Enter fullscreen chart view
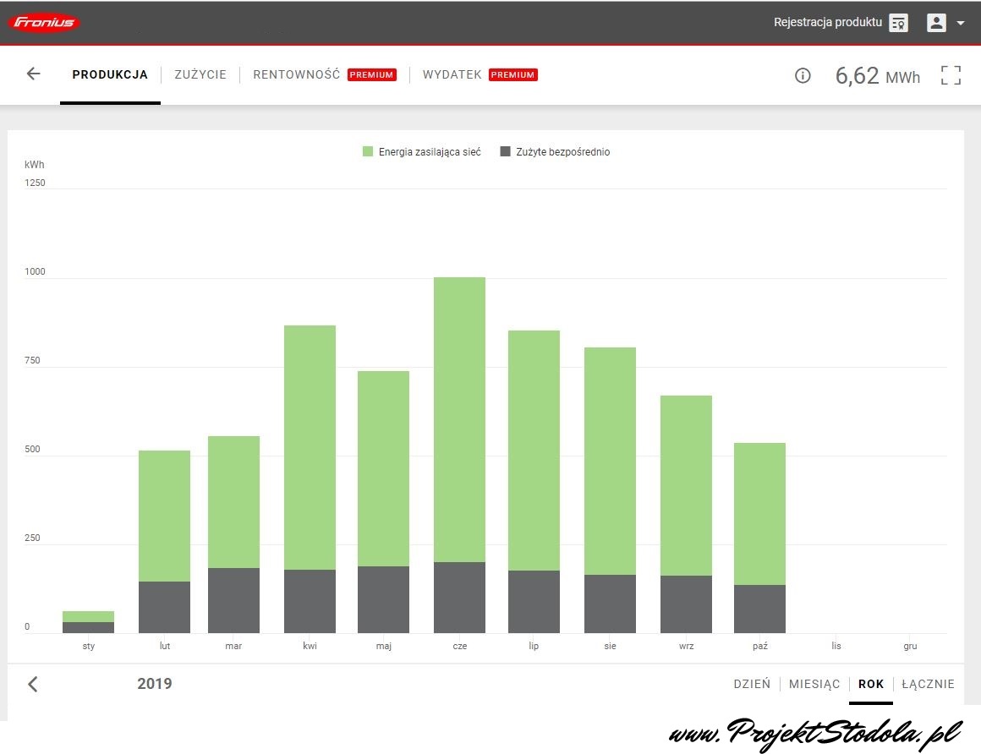 pyautogui.click(x=951, y=75)
